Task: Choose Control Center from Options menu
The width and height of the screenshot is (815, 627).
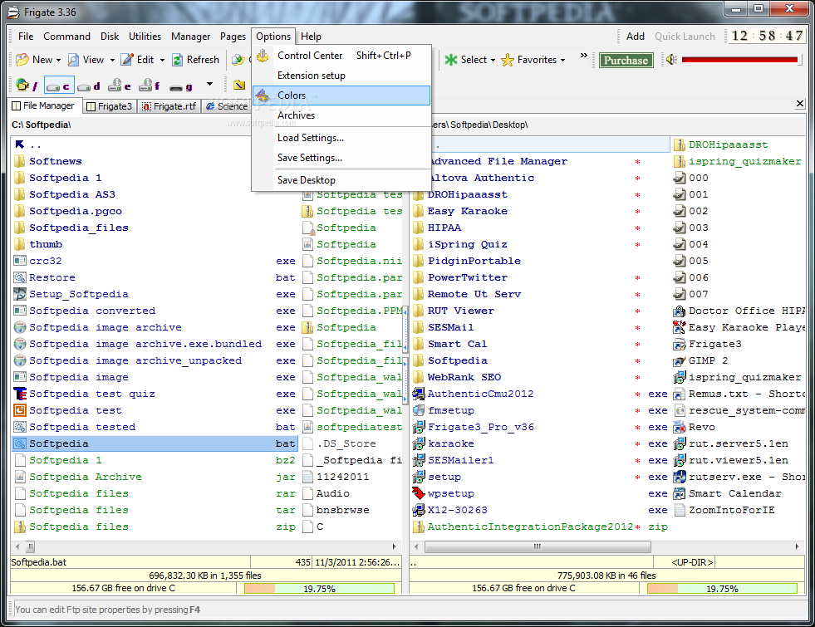Action: [341, 56]
